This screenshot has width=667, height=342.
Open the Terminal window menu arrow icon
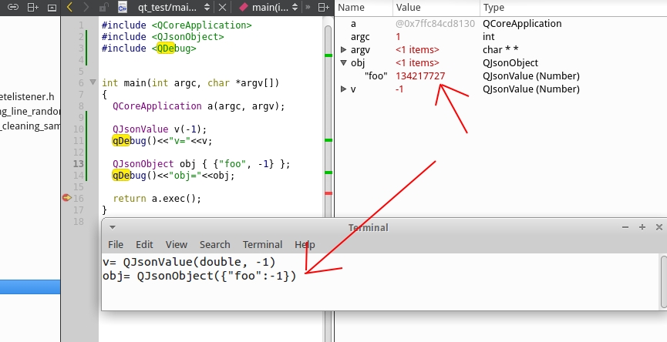[x=112, y=227]
